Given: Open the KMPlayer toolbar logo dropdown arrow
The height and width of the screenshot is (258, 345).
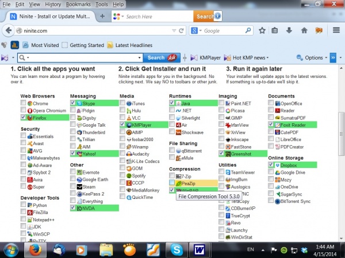Looking at the screenshot, I should click(13, 58).
